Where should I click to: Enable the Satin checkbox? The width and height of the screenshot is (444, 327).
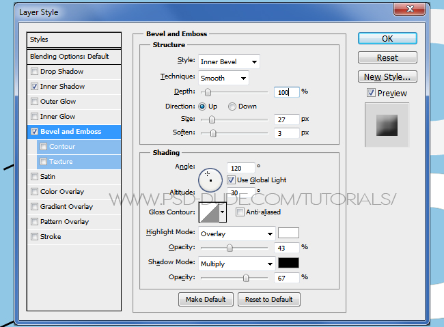pos(34,176)
